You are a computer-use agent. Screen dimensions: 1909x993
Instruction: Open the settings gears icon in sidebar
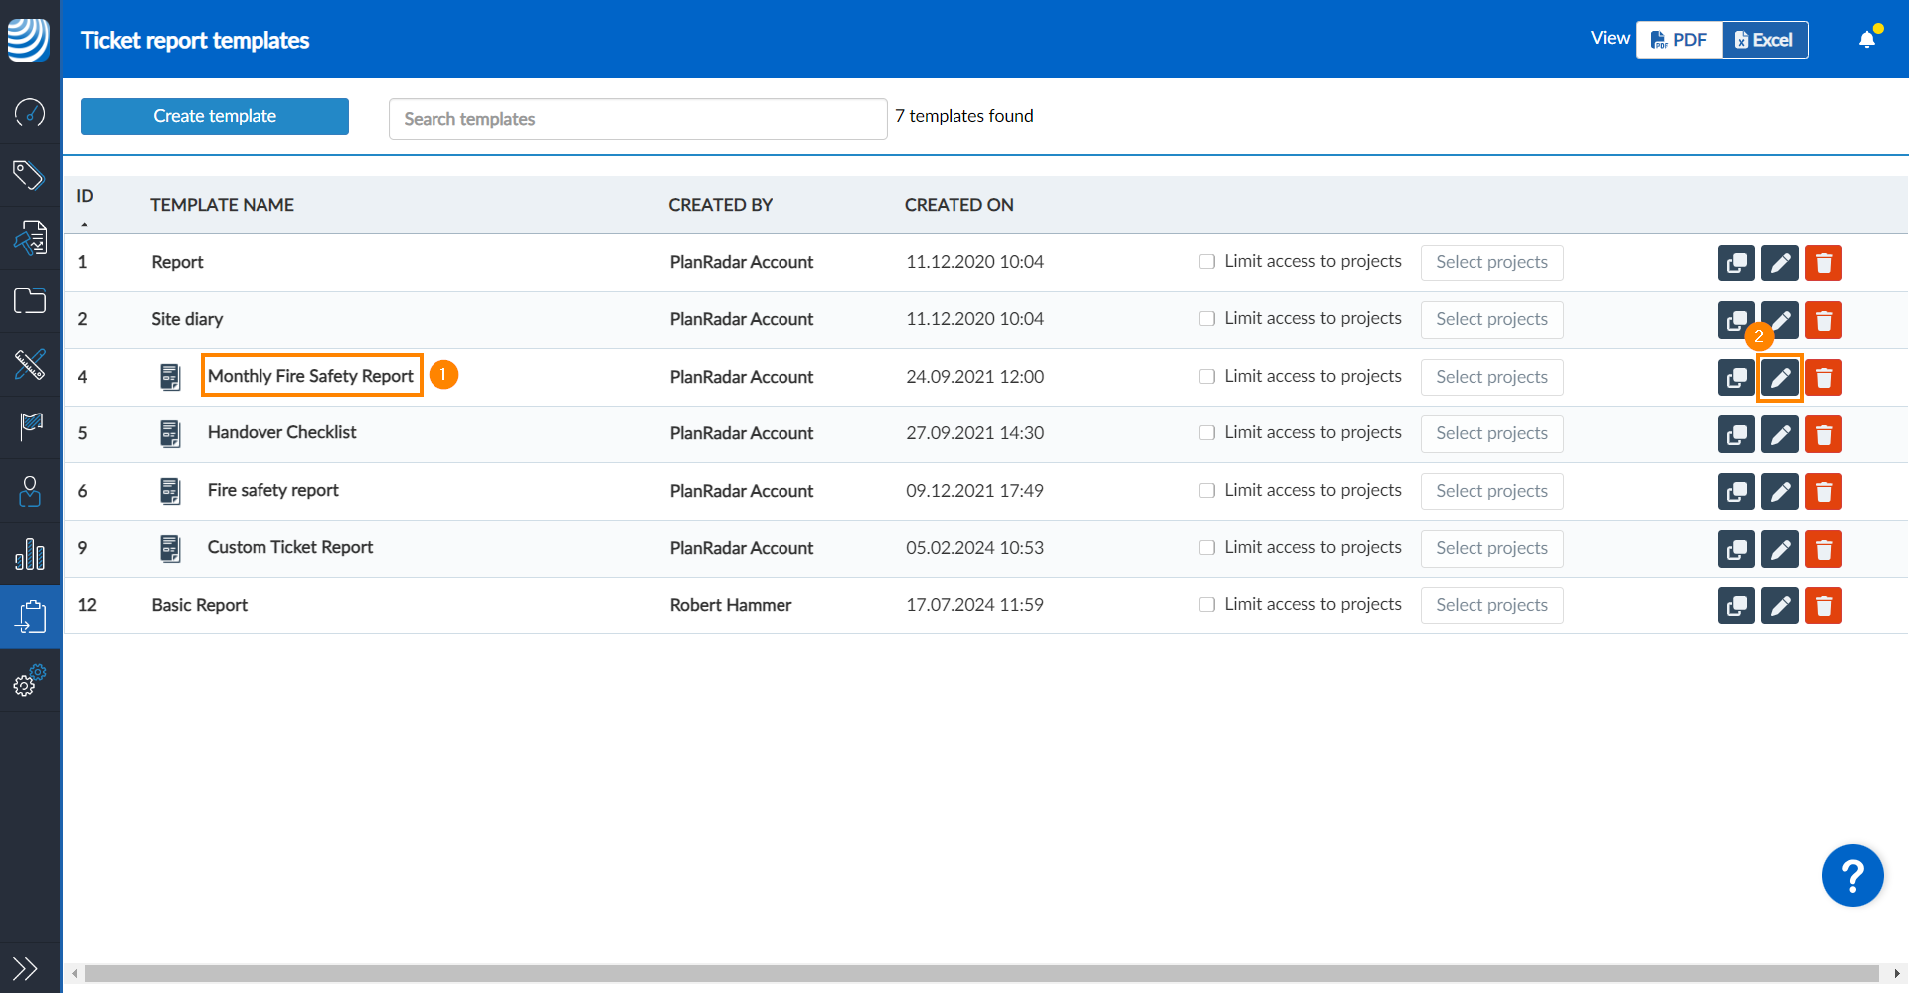30,681
